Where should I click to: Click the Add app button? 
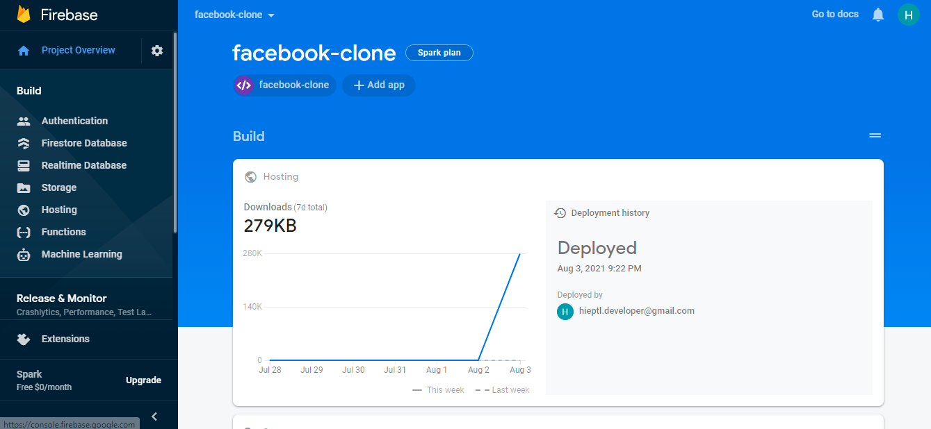point(379,85)
